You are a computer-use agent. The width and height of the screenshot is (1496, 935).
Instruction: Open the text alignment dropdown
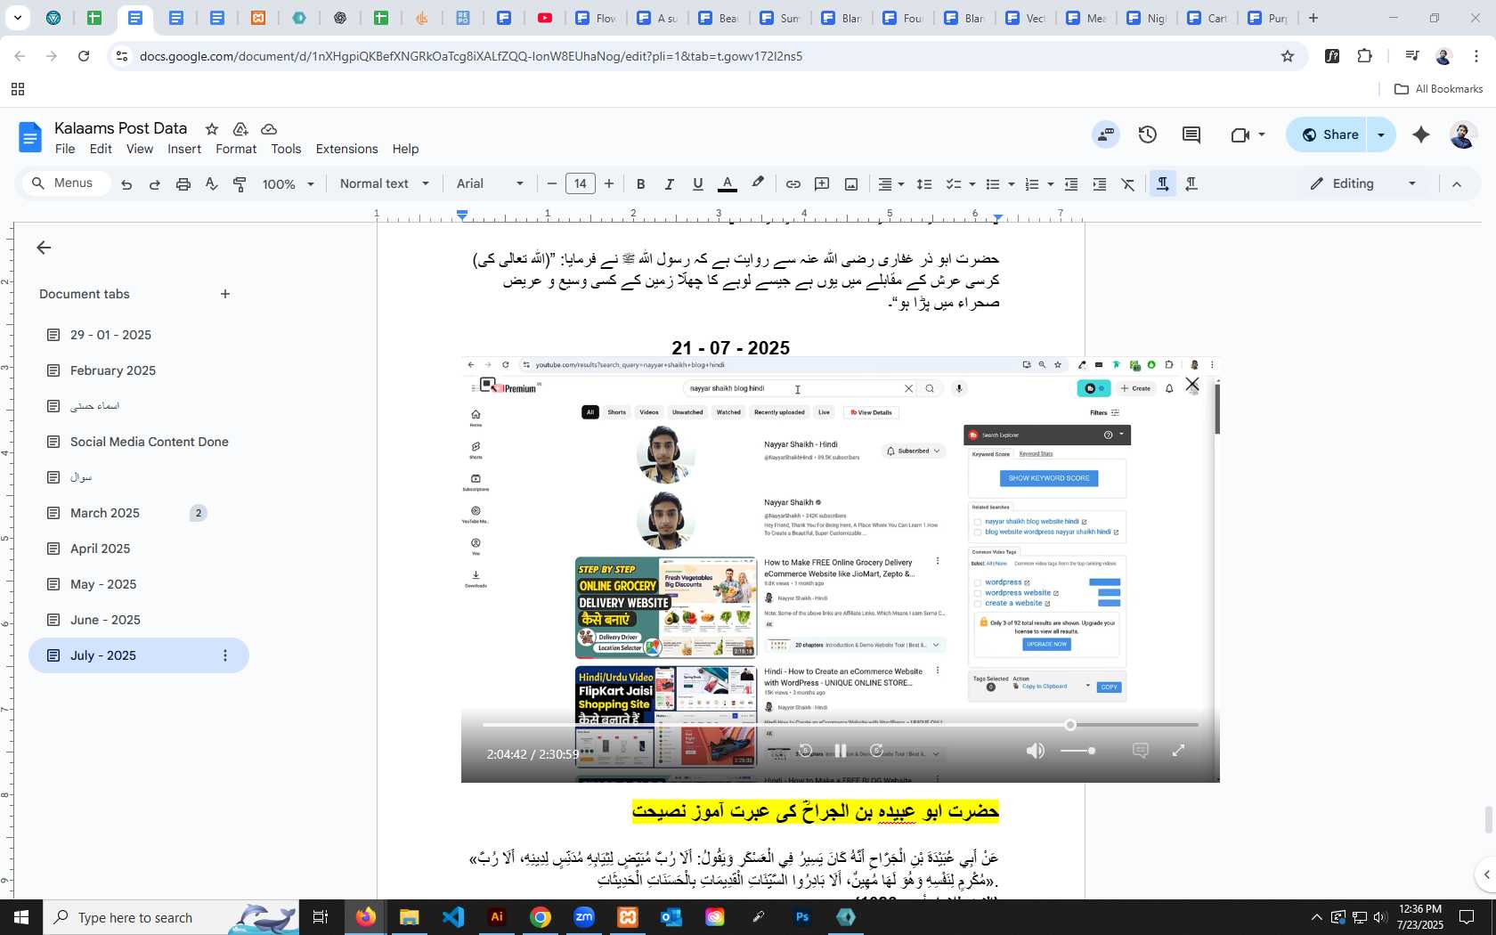[x=891, y=184]
